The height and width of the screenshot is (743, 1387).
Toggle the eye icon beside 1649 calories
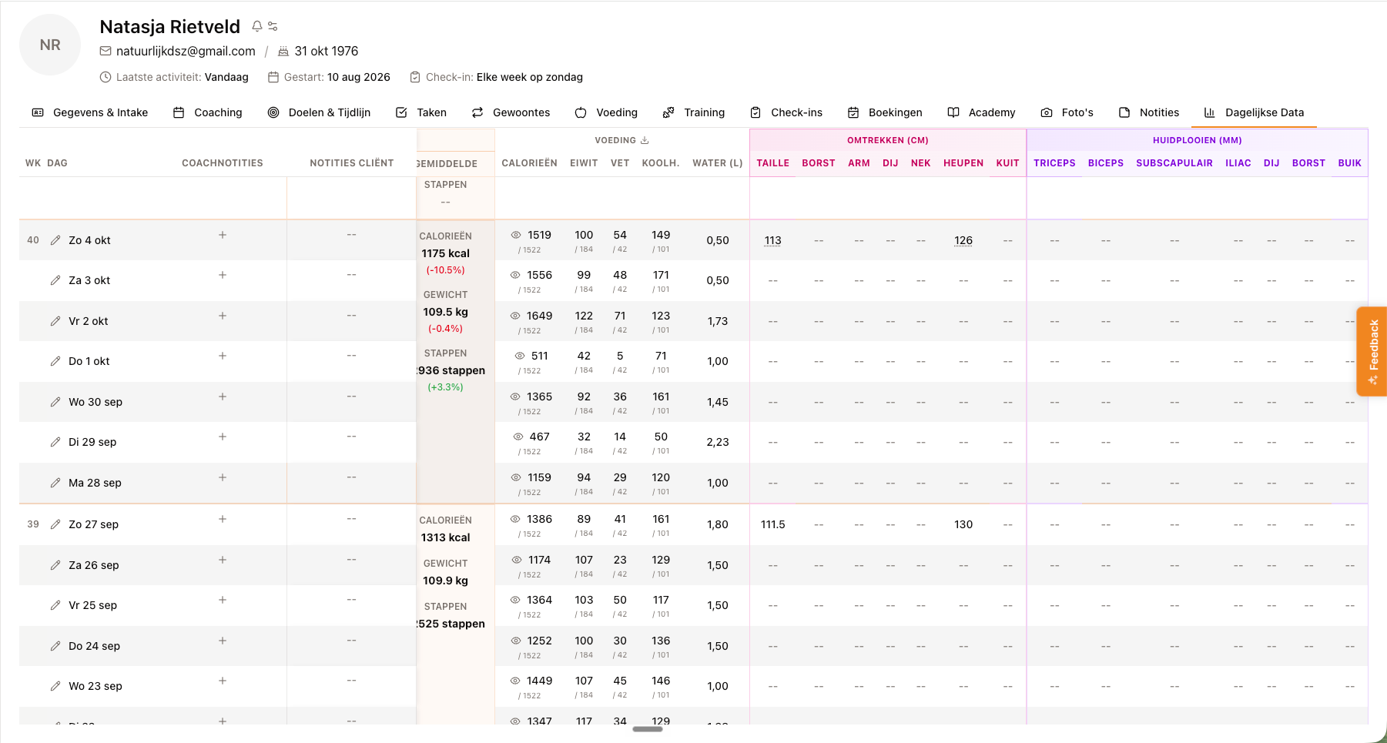tap(515, 316)
